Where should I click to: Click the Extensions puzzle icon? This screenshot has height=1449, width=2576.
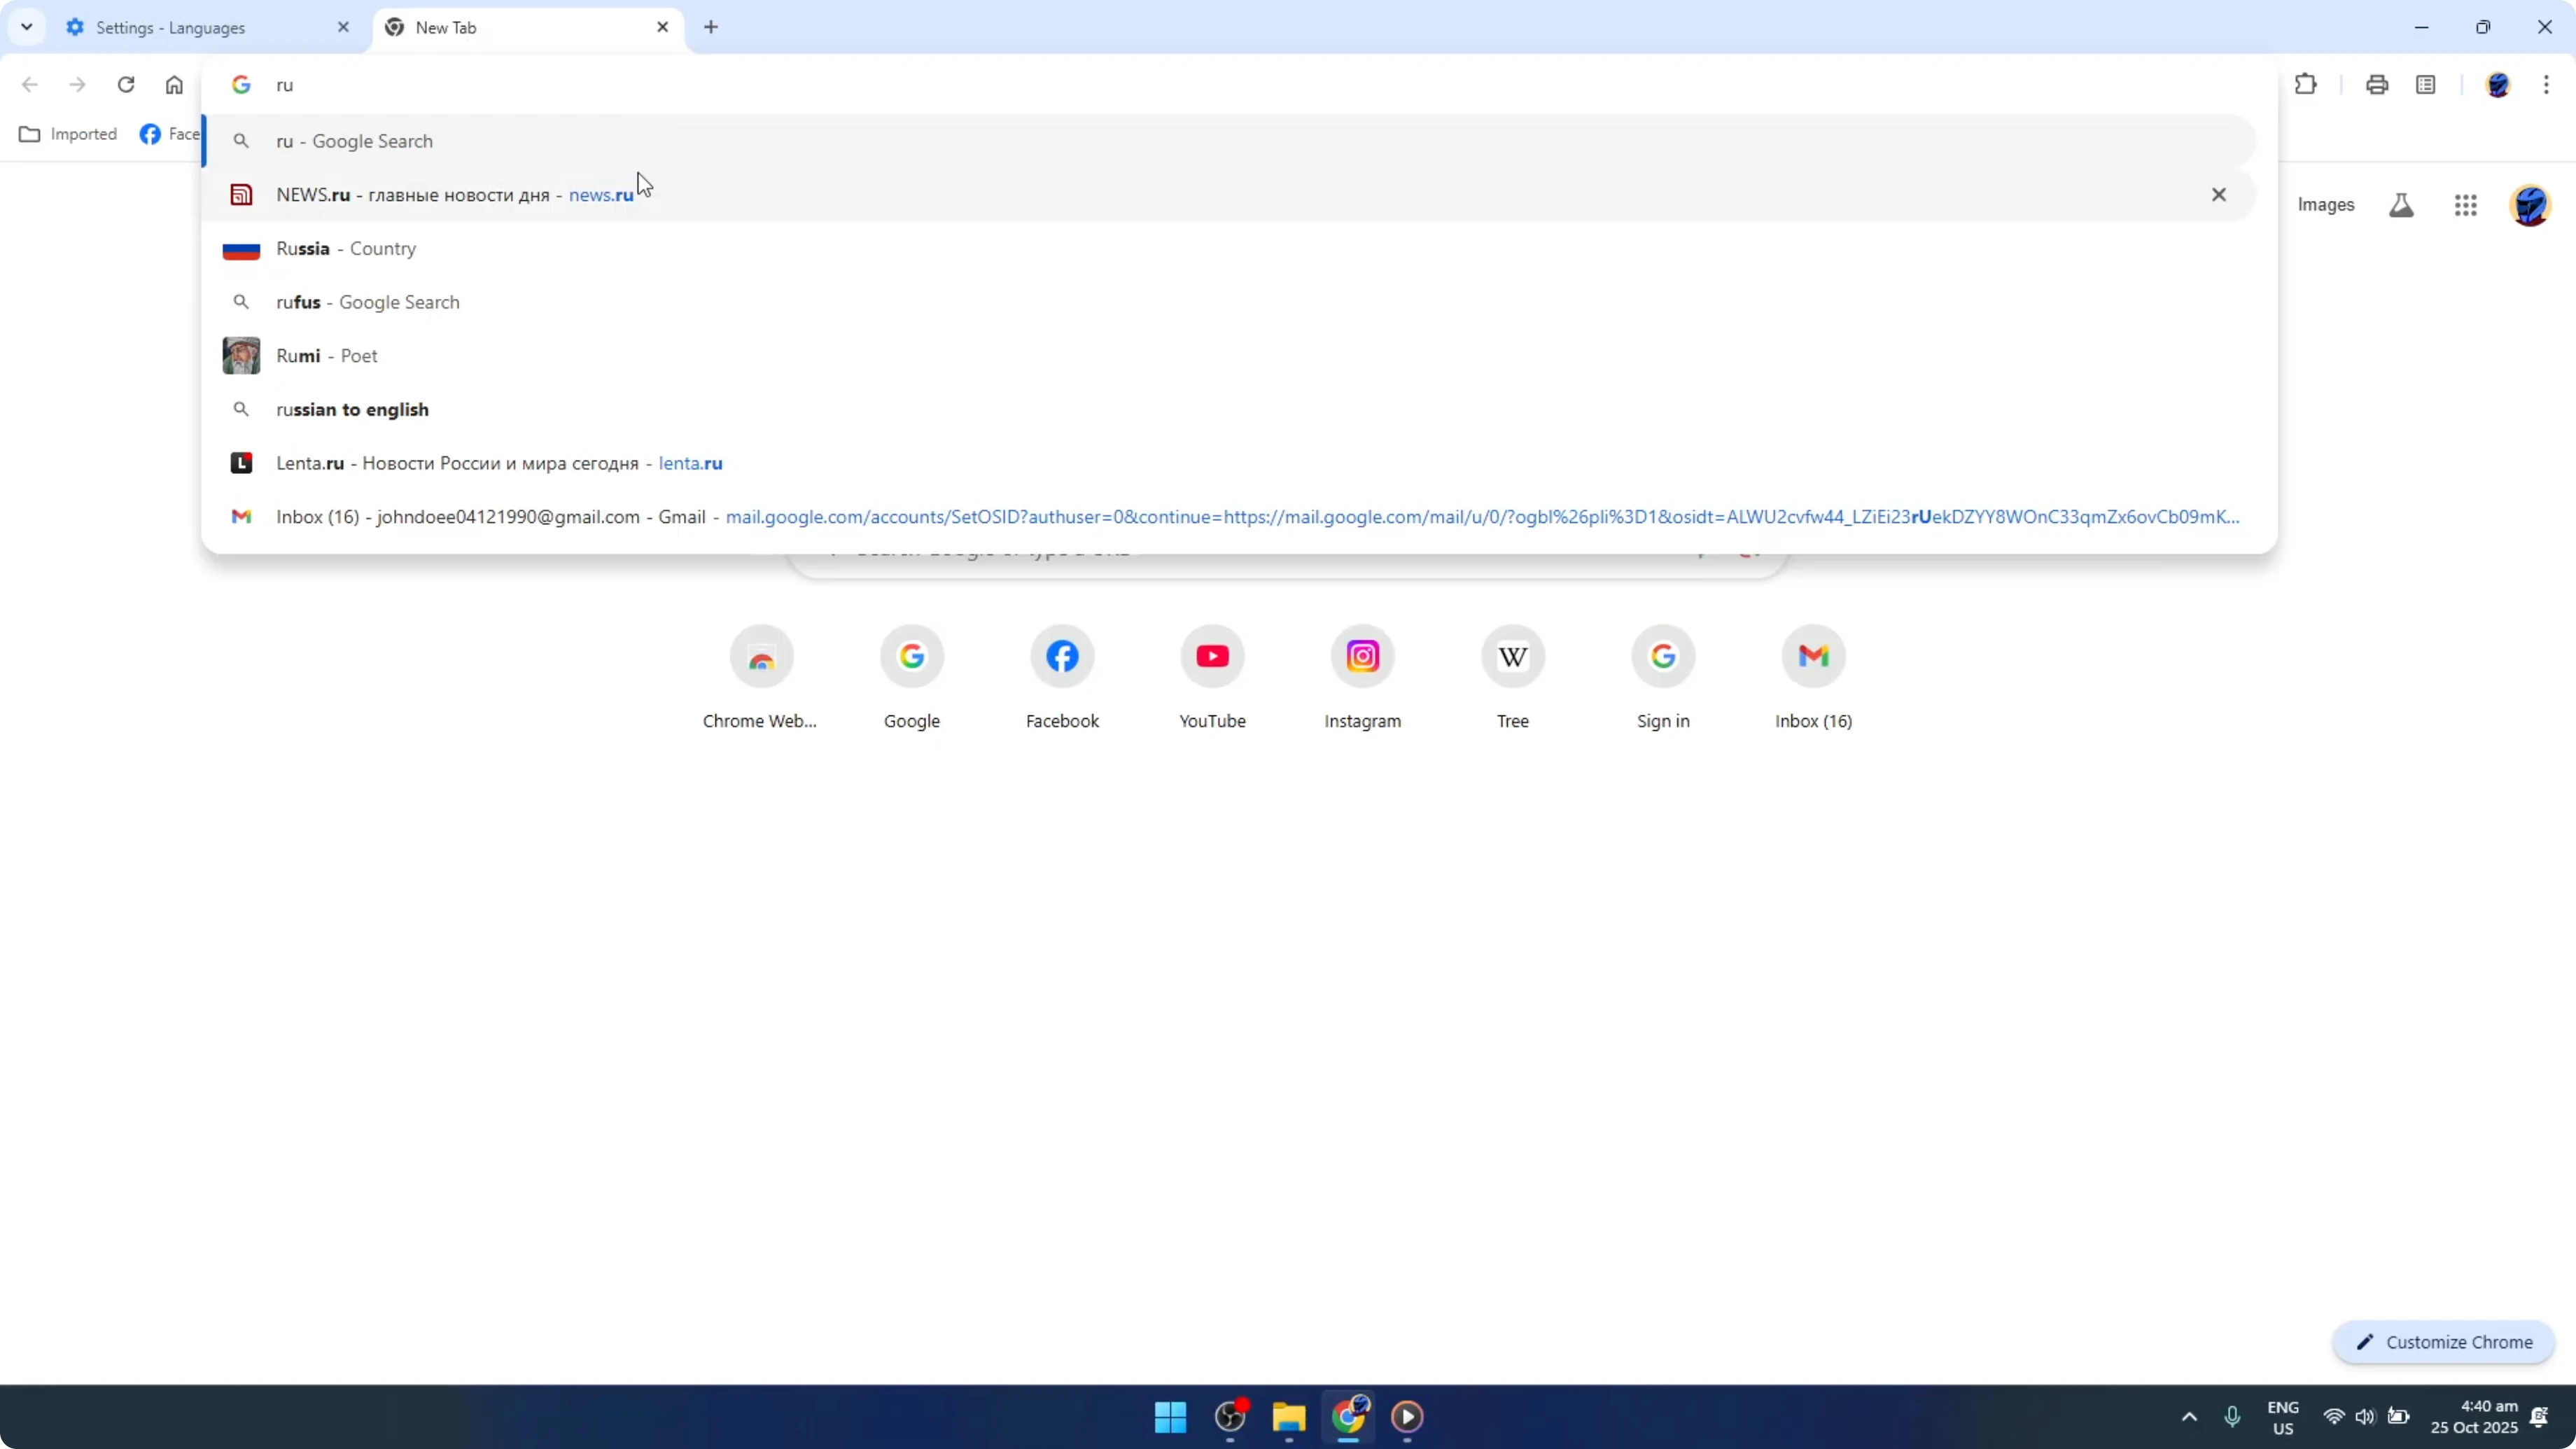[2305, 84]
